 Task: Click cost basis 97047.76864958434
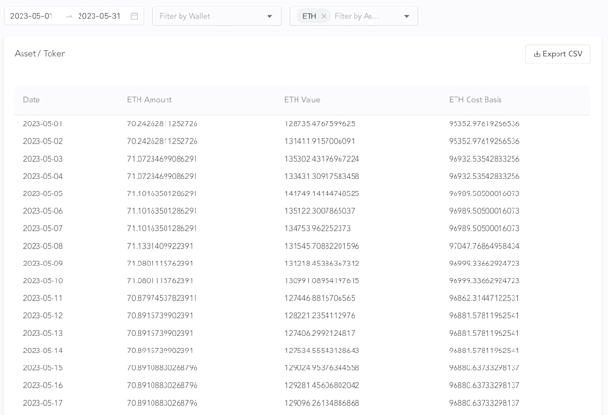pos(484,246)
